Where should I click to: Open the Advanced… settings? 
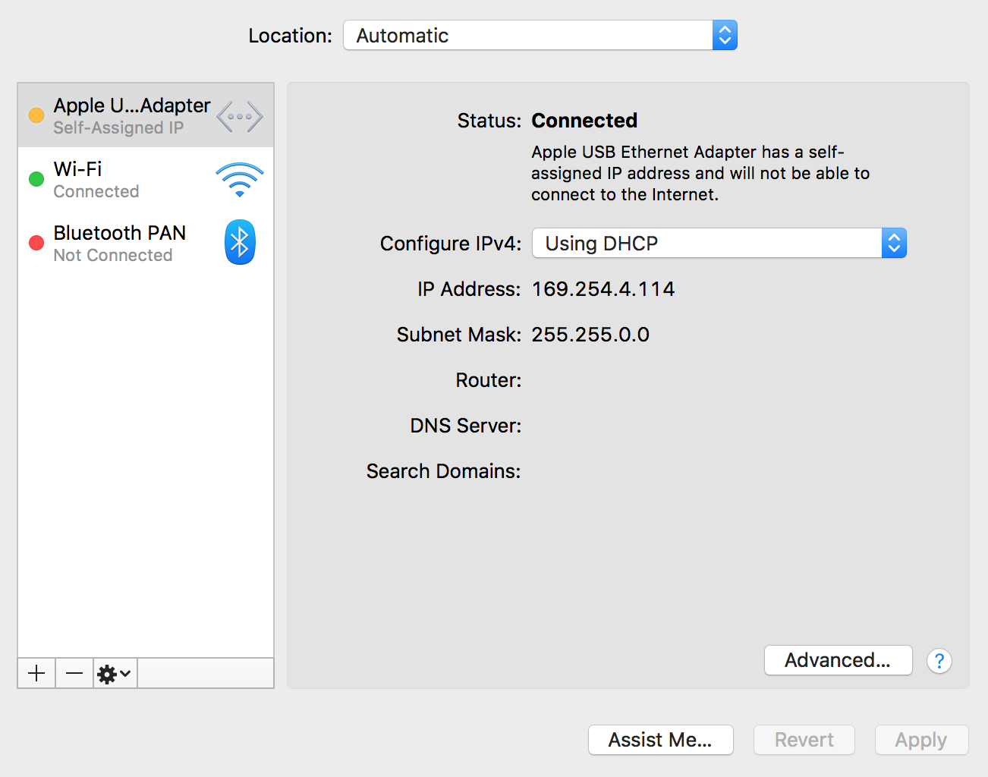tap(838, 660)
